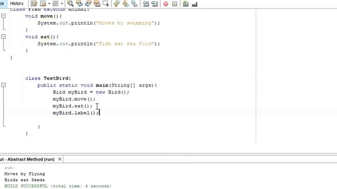The width and height of the screenshot is (337, 189).
Task: Click the Back navigation icon
Action: click(x=43, y=4)
